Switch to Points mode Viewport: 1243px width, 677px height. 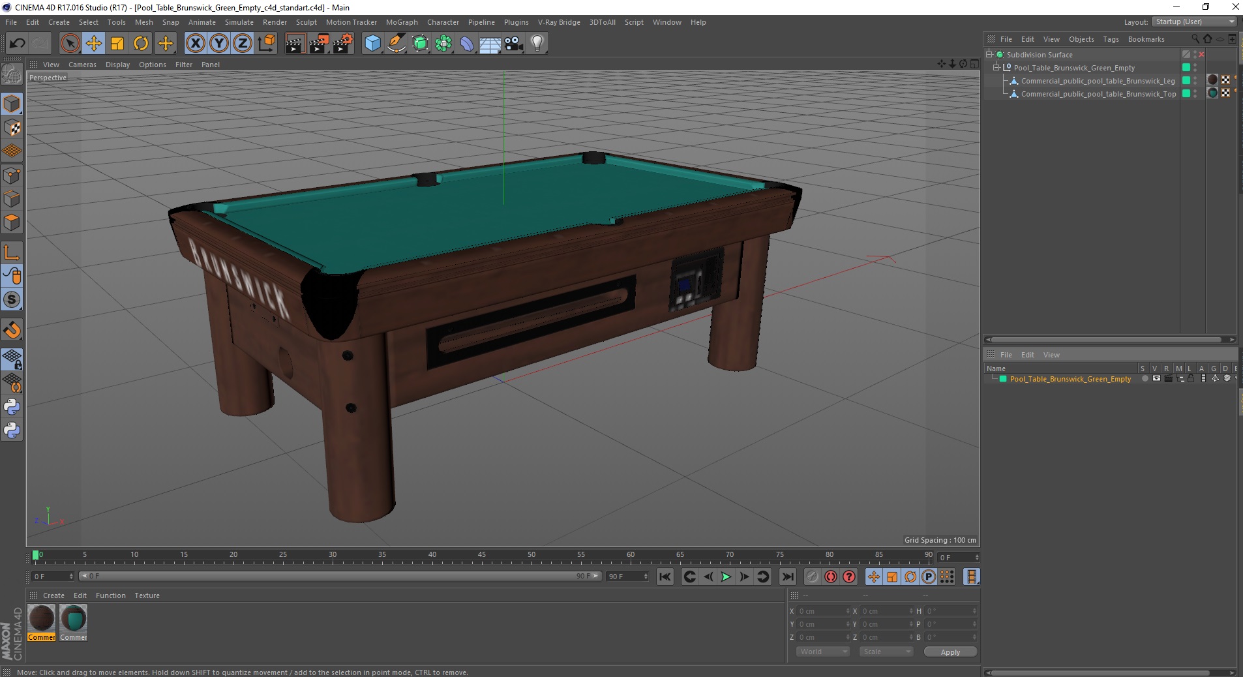12,175
